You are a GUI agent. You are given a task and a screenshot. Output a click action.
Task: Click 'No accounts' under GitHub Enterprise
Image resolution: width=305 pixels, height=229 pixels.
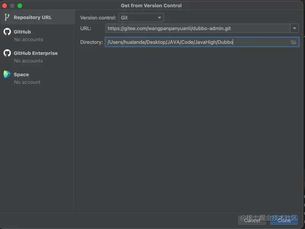tap(29, 61)
